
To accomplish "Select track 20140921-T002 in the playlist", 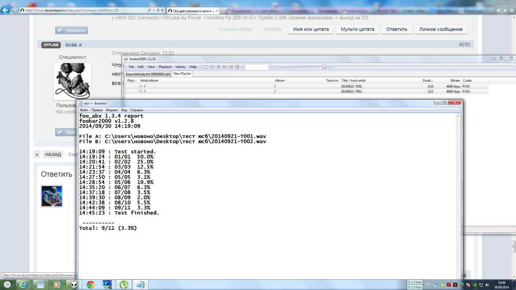I will pyautogui.click(x=307, y=92).
